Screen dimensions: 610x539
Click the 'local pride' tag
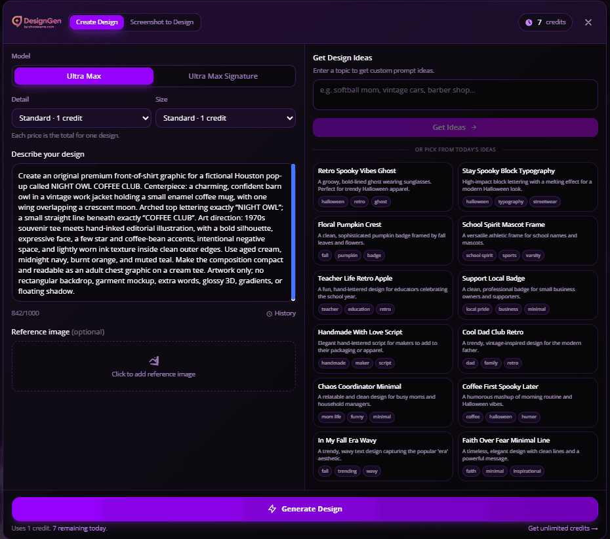pos(478,309)
